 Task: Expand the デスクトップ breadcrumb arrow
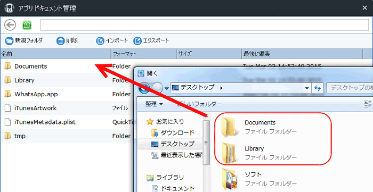point(222,88)
